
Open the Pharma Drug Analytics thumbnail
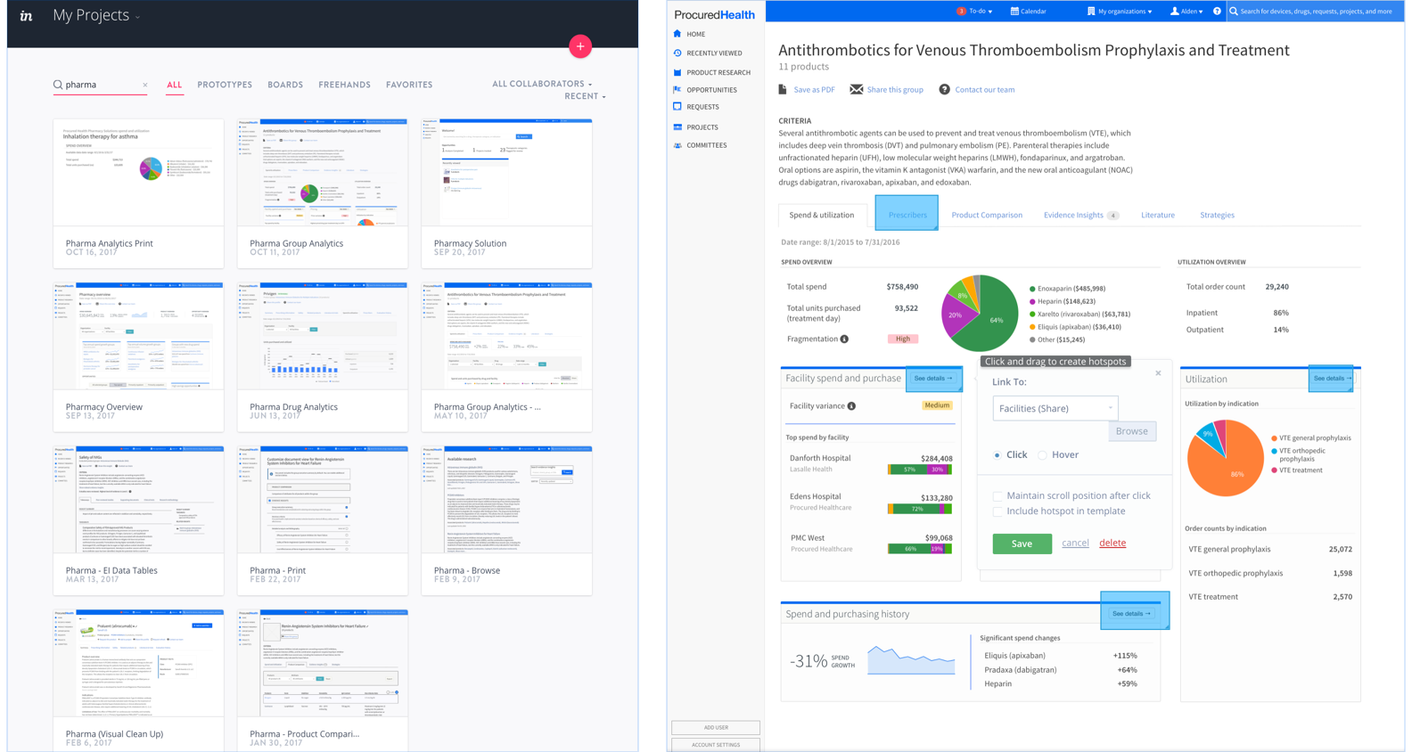point(323,339)
